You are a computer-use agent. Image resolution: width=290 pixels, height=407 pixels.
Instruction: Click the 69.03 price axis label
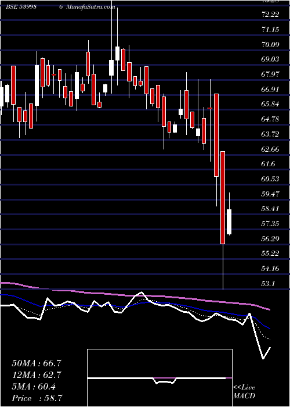pyautogui.click(x=271, y=59)
